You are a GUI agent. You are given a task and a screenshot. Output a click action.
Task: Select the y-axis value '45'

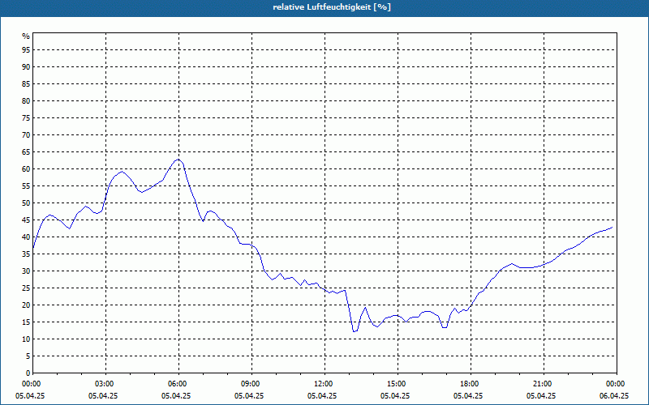pos(26,220)
